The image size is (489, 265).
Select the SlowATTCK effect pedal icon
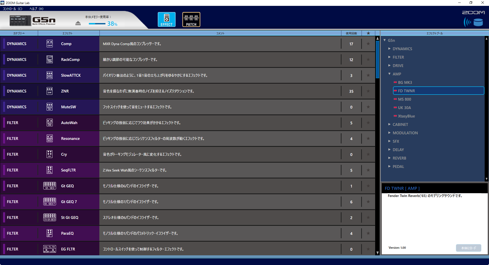[x=50, y=75]
